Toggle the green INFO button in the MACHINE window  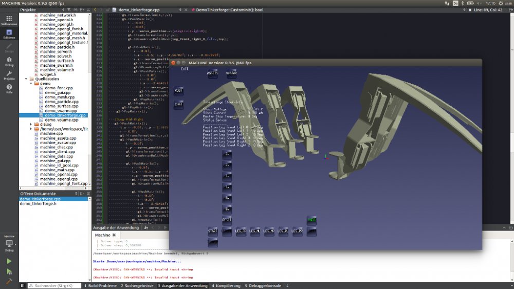(x=311, y=220)
